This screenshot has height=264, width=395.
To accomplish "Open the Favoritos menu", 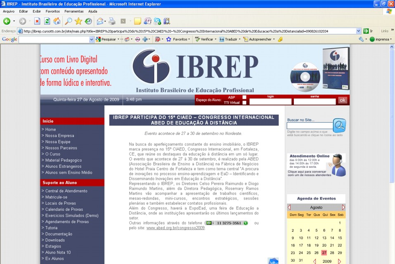I will click(53, 11).
